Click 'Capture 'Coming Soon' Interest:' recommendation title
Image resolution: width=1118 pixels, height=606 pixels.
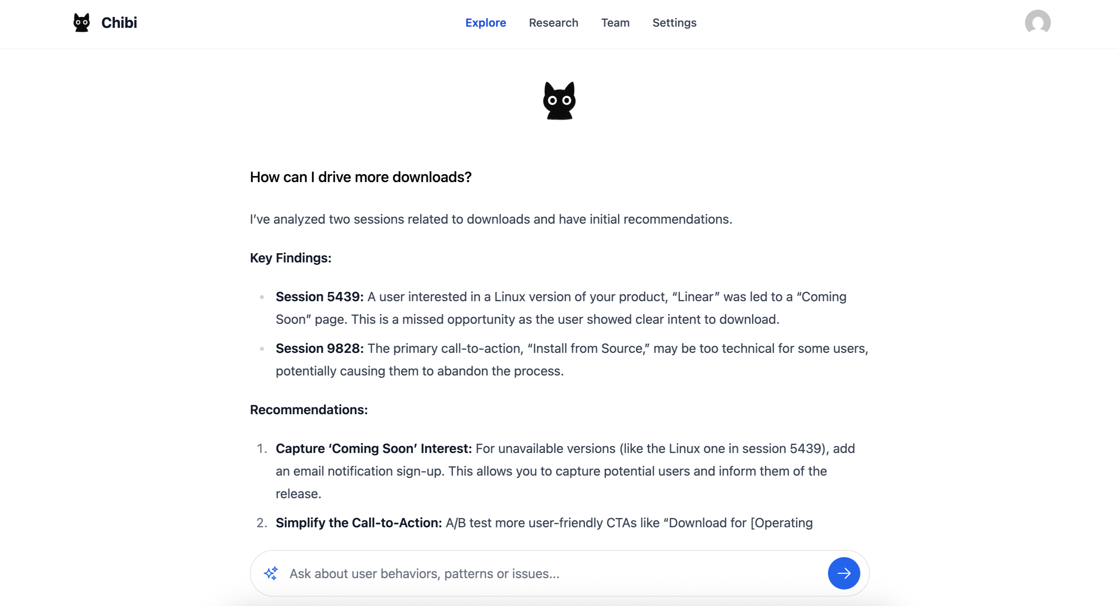click(374, 449)
